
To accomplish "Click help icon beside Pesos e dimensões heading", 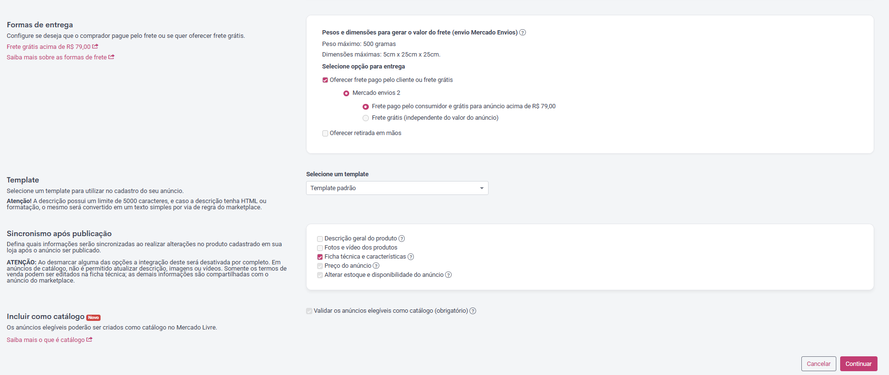I will click(x=523, y=33).
